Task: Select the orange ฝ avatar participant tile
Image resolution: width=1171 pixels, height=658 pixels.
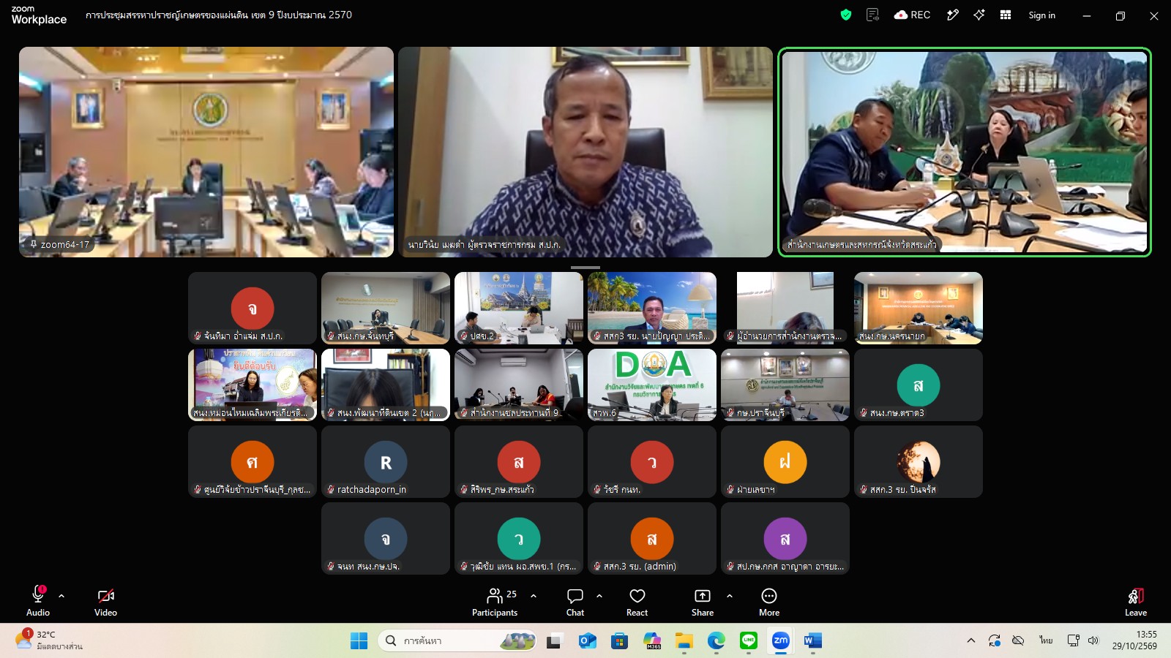Action: 785,462
